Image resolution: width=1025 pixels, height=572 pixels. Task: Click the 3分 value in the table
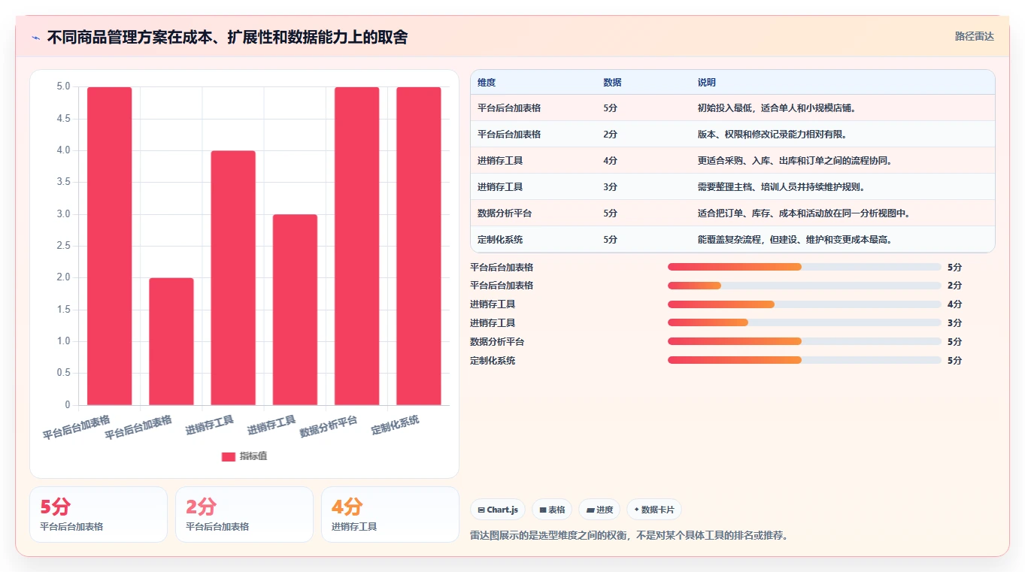tap(610, 187)
